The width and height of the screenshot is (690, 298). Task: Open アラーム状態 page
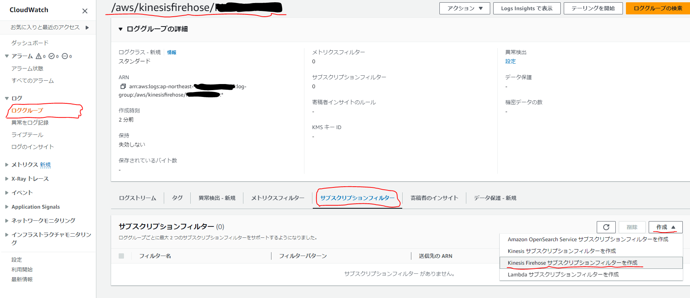click(x=27, y=69)
